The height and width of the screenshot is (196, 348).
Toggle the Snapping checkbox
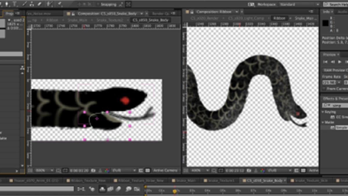98,4
